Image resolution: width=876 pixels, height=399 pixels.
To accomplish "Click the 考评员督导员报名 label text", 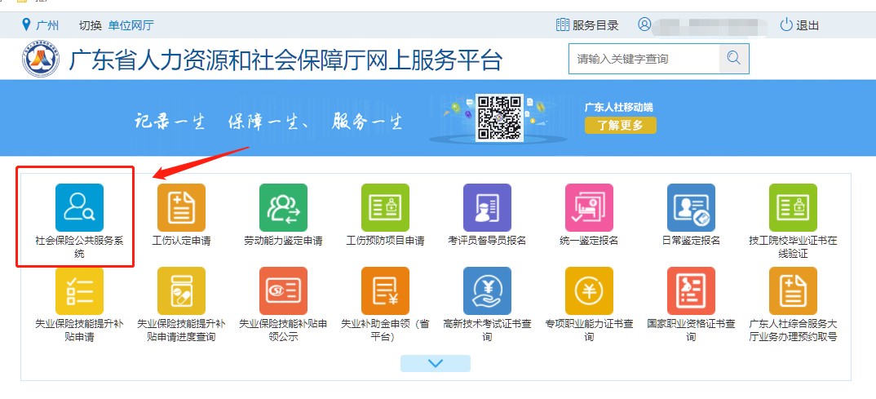I will click(x=487, y=241).
